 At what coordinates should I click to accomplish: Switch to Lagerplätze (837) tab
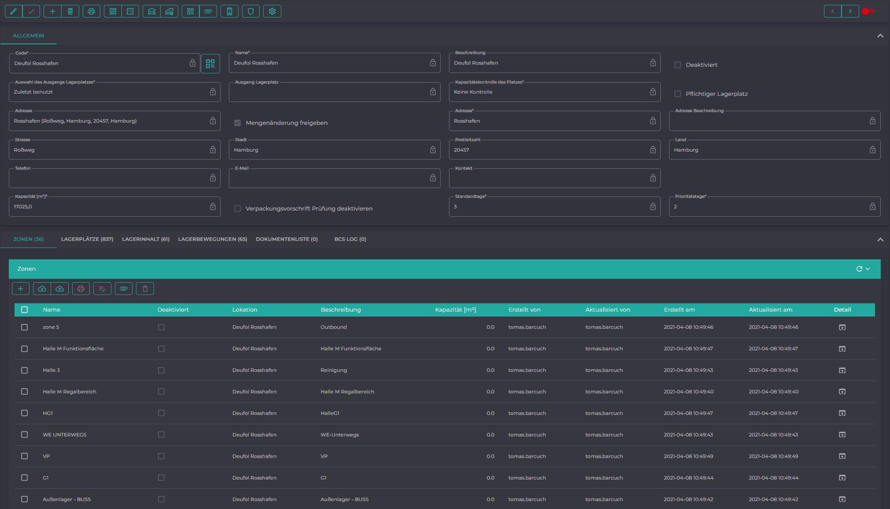click(87, 240)
